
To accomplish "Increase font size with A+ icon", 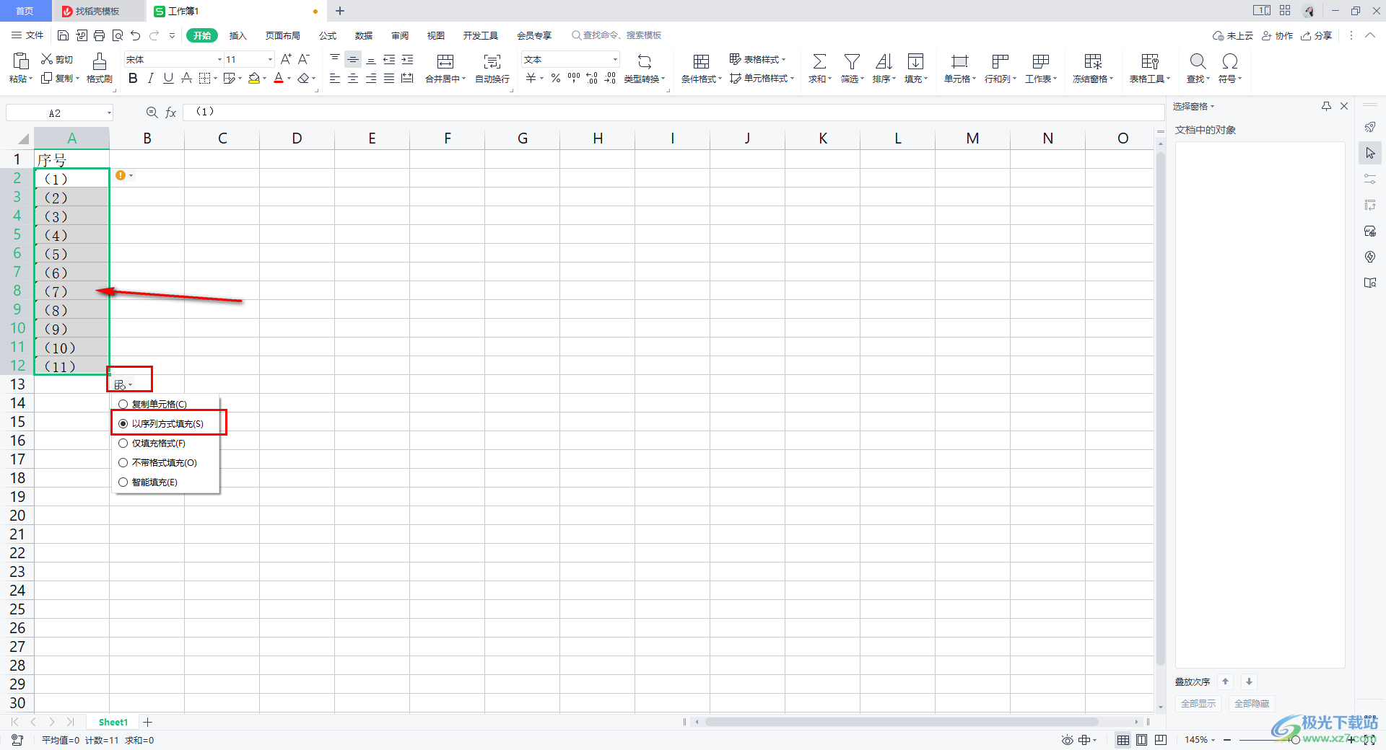I will tap(286, 59).
